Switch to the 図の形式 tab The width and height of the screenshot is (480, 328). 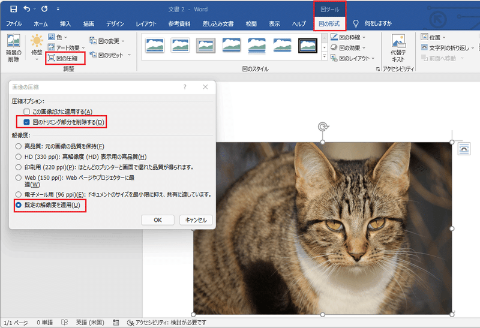click(x=329, y=23)
